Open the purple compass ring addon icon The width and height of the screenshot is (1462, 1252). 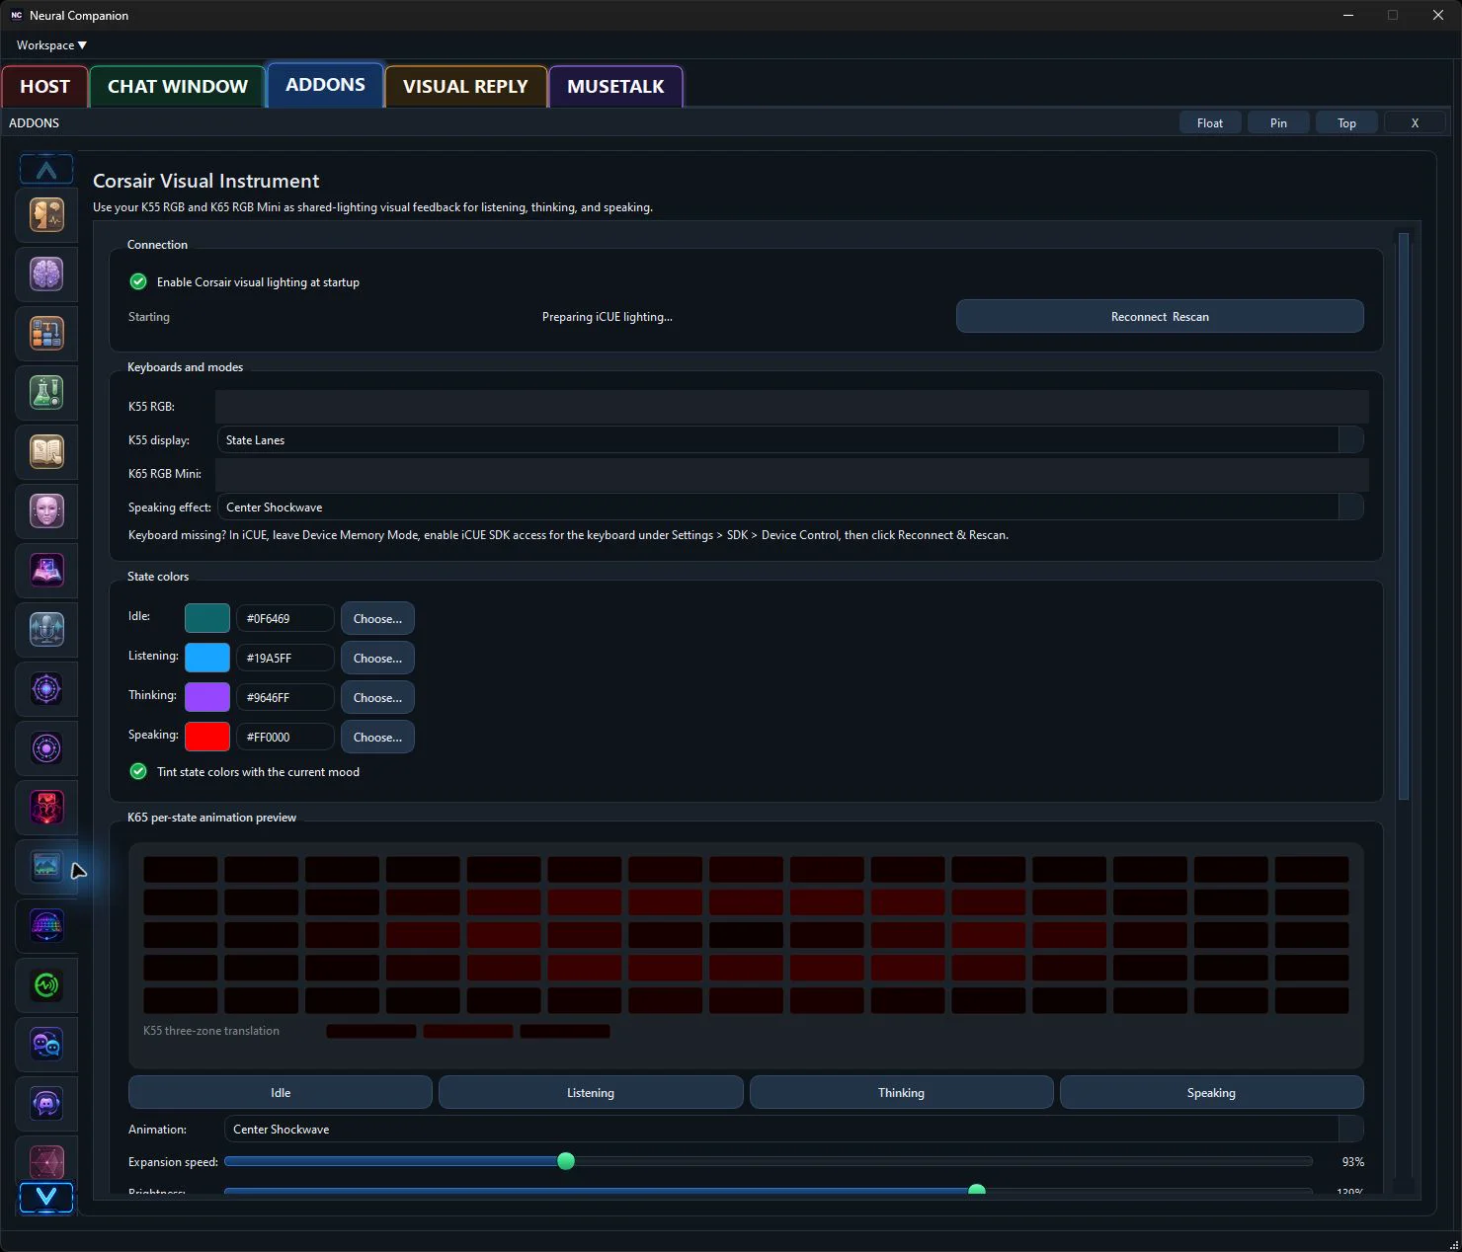46,688
